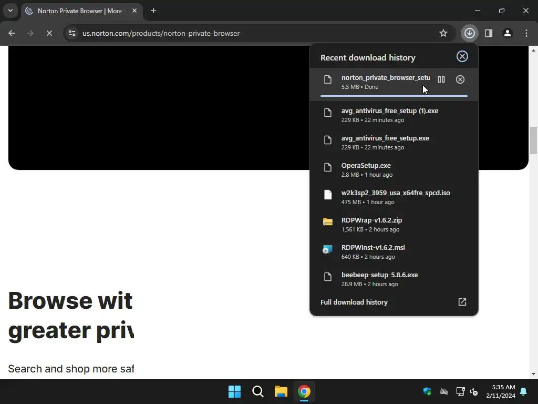Click the external-link icon beside Full download history

[x=462, y=302]
